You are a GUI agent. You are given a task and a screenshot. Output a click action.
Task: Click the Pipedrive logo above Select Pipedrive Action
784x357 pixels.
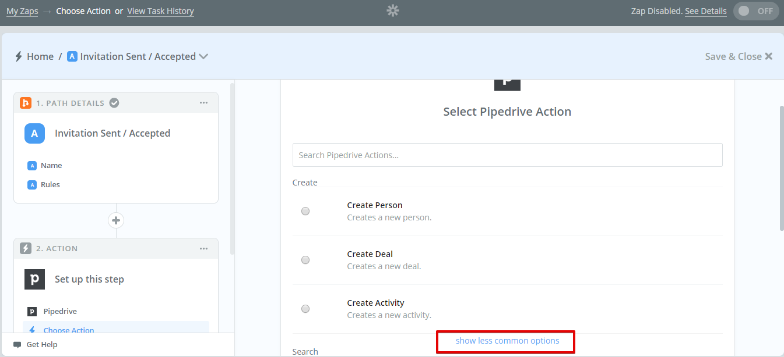point(507,85)
